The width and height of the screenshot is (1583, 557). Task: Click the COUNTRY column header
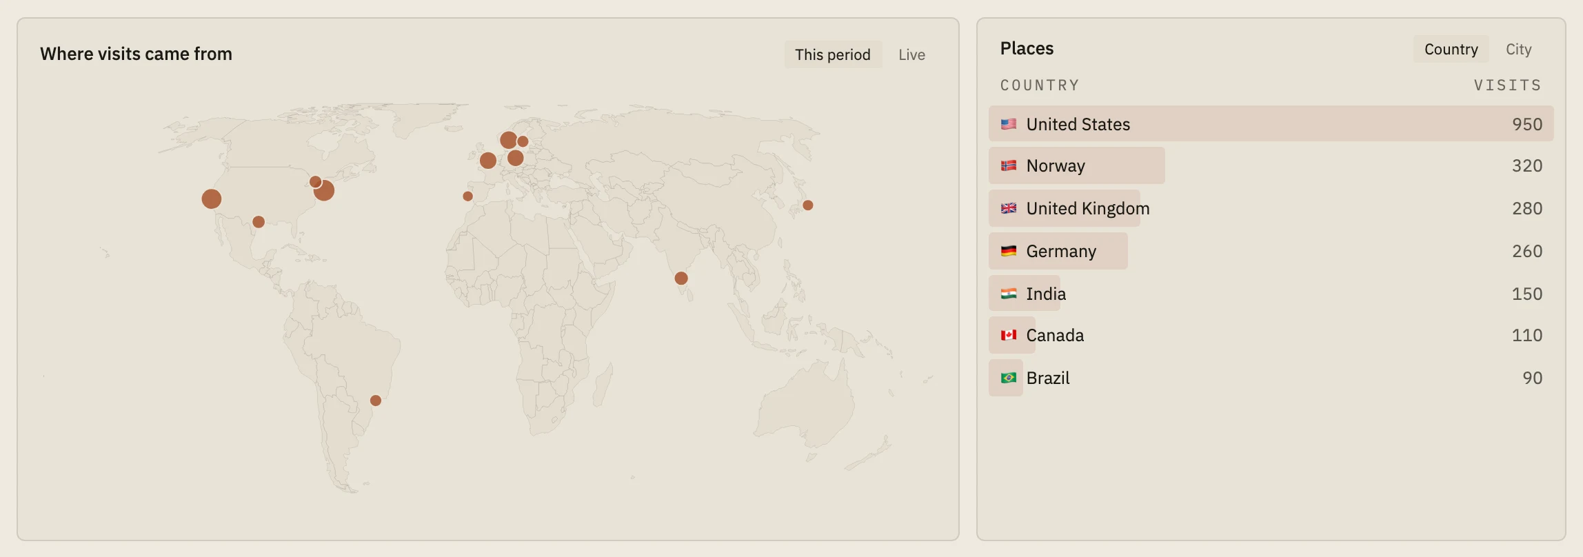tap(1040, 85)
